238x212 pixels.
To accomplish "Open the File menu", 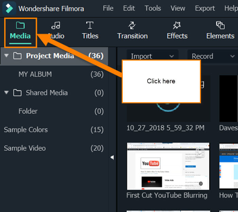I will [108, 8].
